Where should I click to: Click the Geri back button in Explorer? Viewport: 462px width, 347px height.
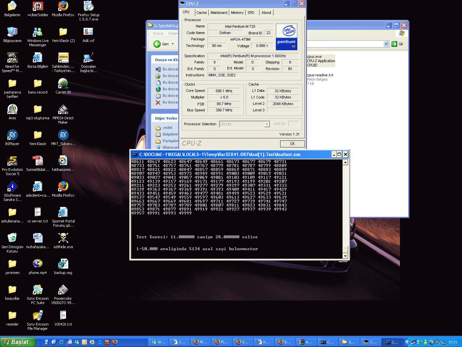161,44
